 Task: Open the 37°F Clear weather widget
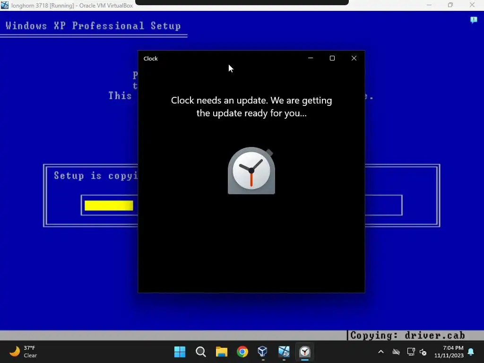click(23, 352)
